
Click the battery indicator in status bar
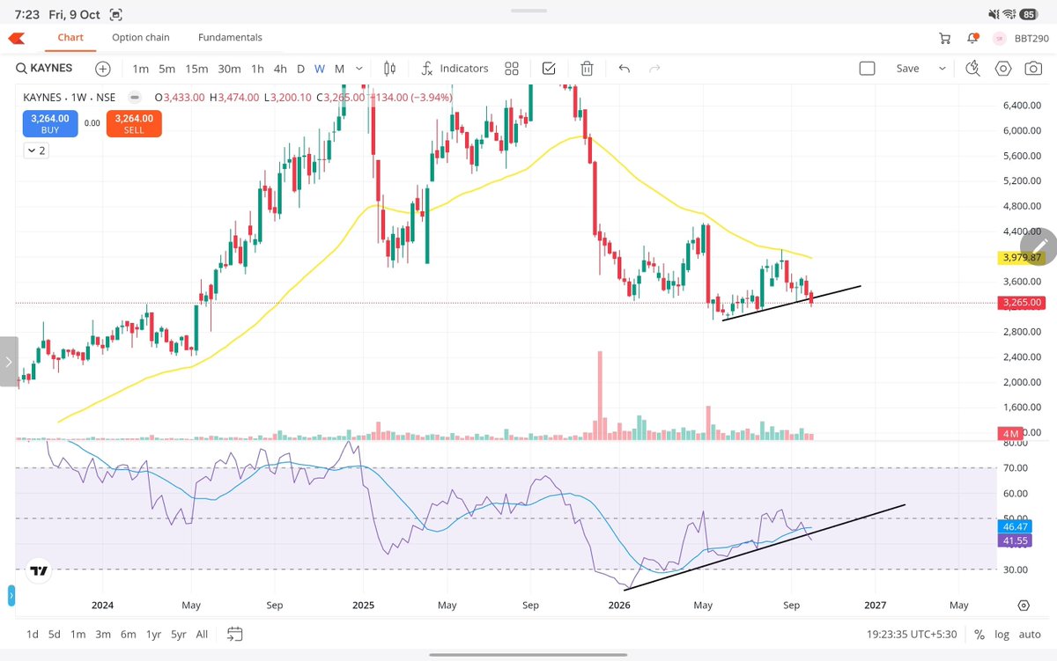click(x=1028, y=14)
